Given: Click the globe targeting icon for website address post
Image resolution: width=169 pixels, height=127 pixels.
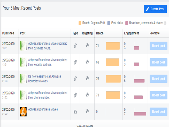Looking at the screenshot, I should tap(87, 62).
